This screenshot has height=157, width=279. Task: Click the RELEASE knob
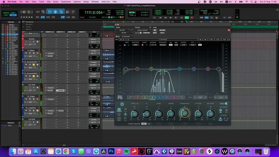[210, 113]
